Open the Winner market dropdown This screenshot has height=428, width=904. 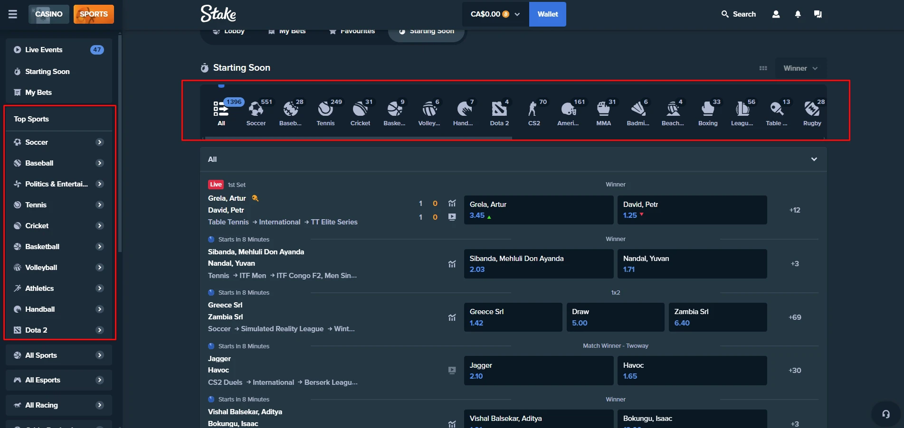pos(800,68)
